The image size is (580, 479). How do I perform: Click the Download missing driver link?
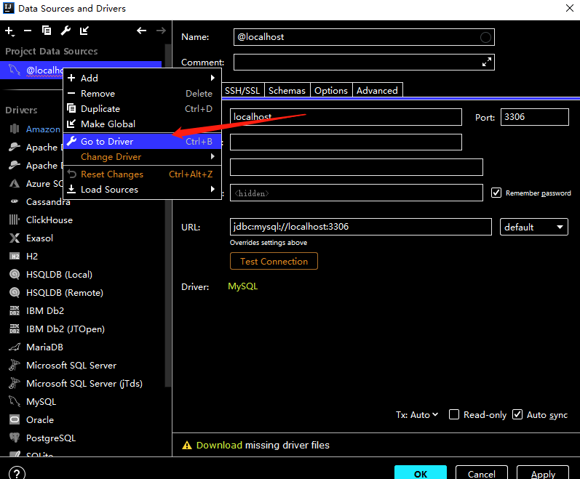pos(219,445)
